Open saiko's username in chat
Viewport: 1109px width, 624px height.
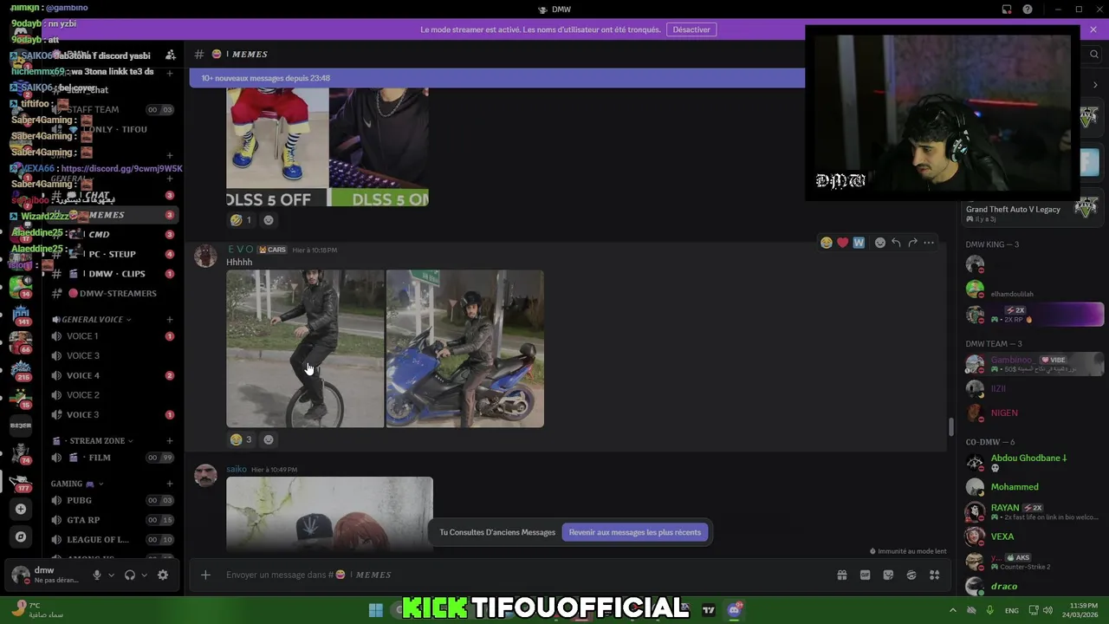[x=237, y=469]
